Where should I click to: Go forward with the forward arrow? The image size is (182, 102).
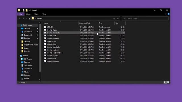click(23, 18)
